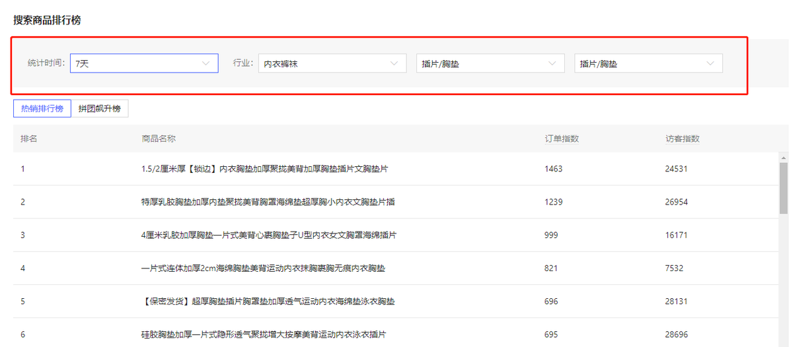The width and height of the screenshot is (793, 347).
Task: Expand the middle 插片/胸垫 category dropdown
Action: click(490, 63)
